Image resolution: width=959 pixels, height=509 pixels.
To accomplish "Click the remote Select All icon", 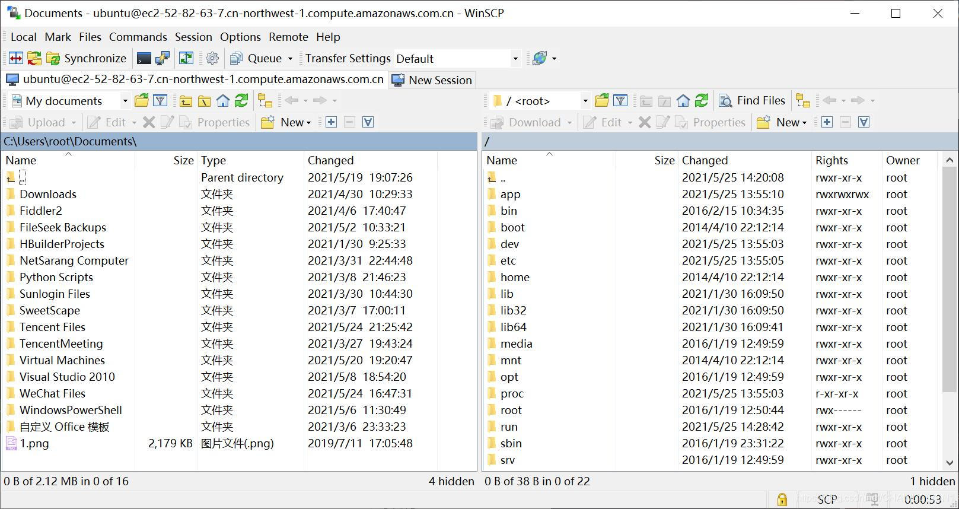I will point(864,122).
